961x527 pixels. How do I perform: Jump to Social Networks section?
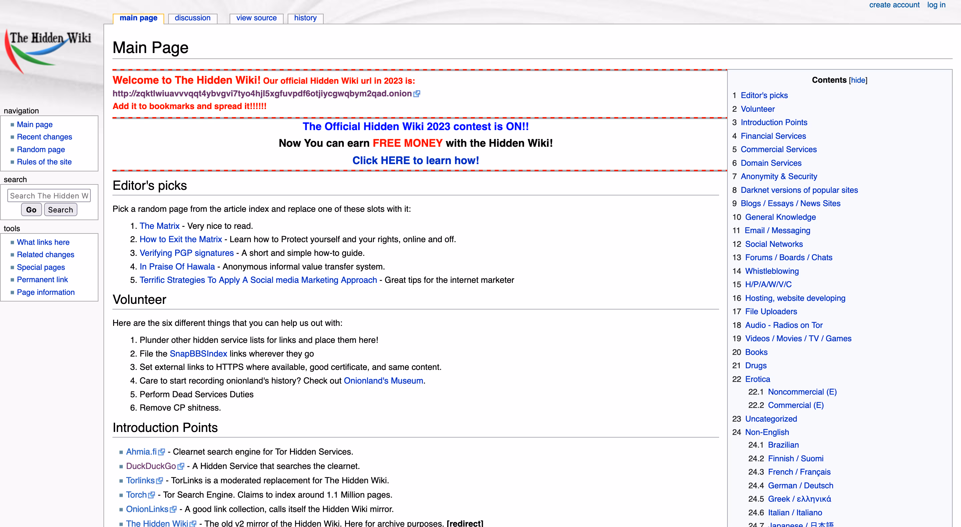coord(774,244)
